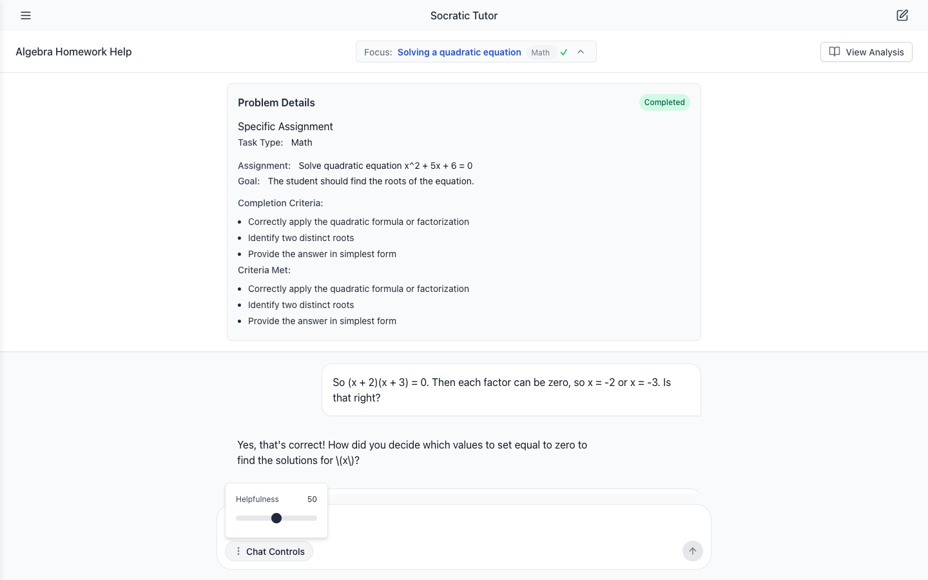Click the three-dot icon in Chat Controls
The height and width of the screenshot is (580, 928).
coord(238,551)
